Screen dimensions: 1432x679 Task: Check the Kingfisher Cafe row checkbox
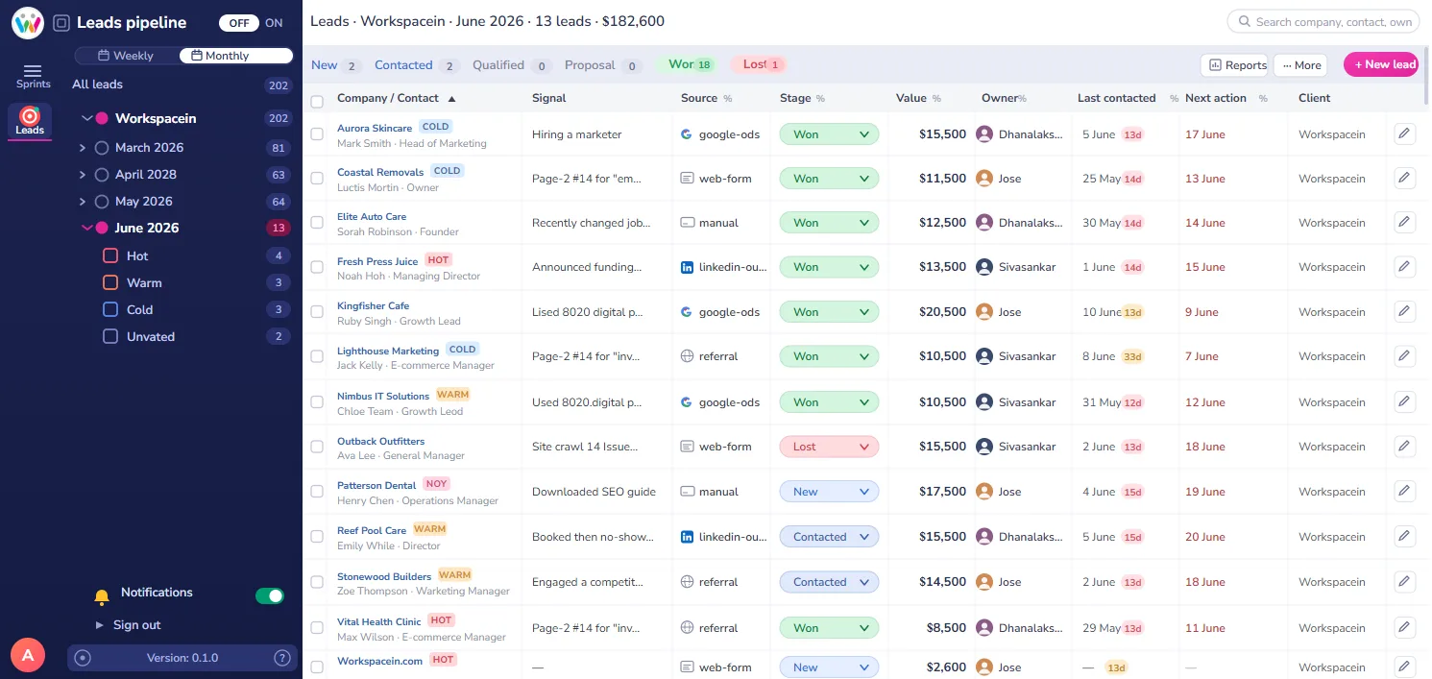pyautogui.click(x=317, y=312)
